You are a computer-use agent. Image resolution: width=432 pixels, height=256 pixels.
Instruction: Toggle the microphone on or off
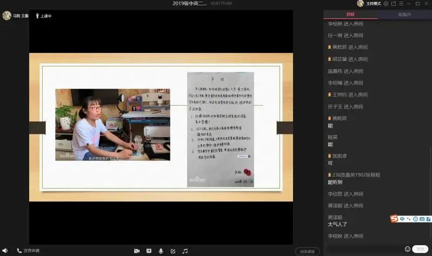click(161, 251)
